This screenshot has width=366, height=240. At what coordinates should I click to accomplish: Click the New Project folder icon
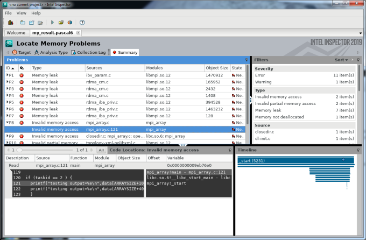23,23
